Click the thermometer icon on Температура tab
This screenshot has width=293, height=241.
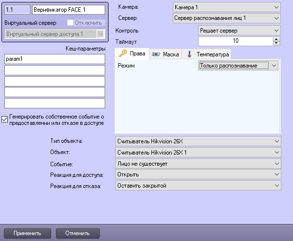click(189, 54)
